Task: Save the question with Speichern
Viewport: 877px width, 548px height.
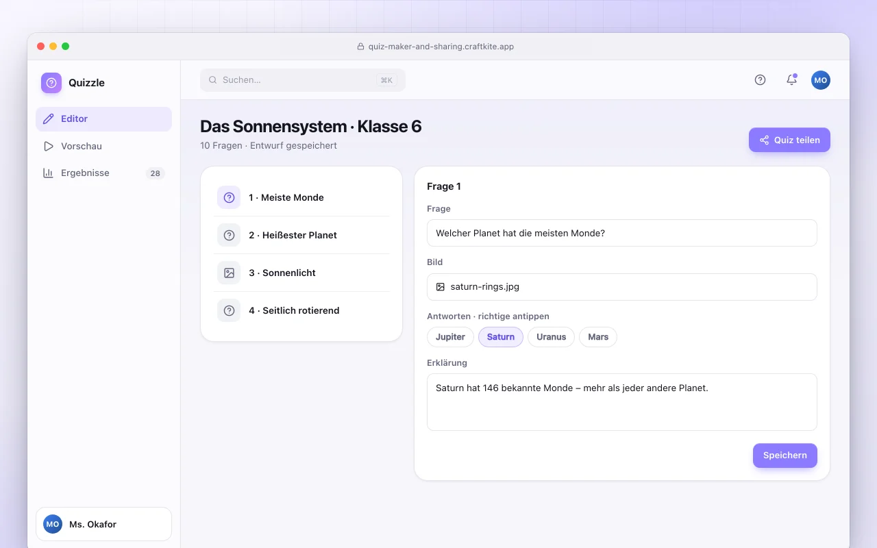Action: tap(785, 456)
